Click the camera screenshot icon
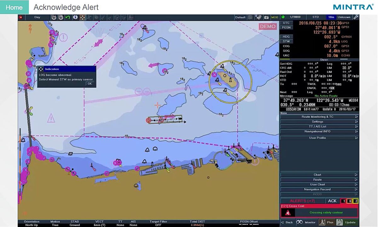Viewport: 378px width, 227px height. [266, 17]
